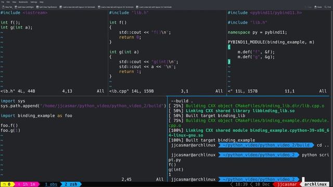Click 'return 0;' in function f
The width and height of the screenshot is (333, 187).
[x=130, y=37]
